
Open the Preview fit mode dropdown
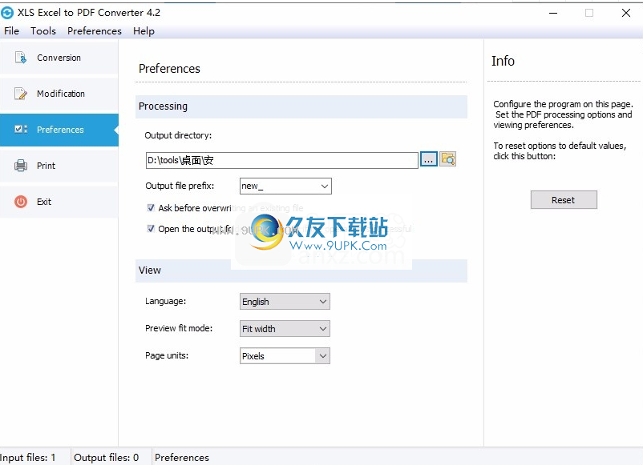click(323, 329)
